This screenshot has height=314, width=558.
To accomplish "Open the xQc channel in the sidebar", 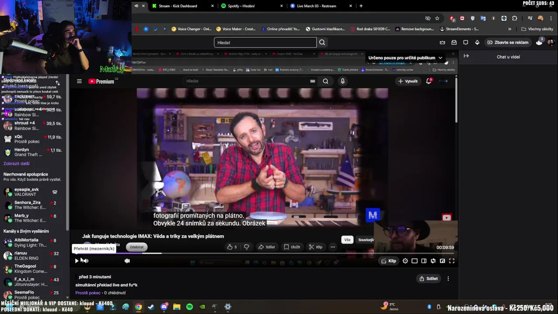I will tap(33, 139).
